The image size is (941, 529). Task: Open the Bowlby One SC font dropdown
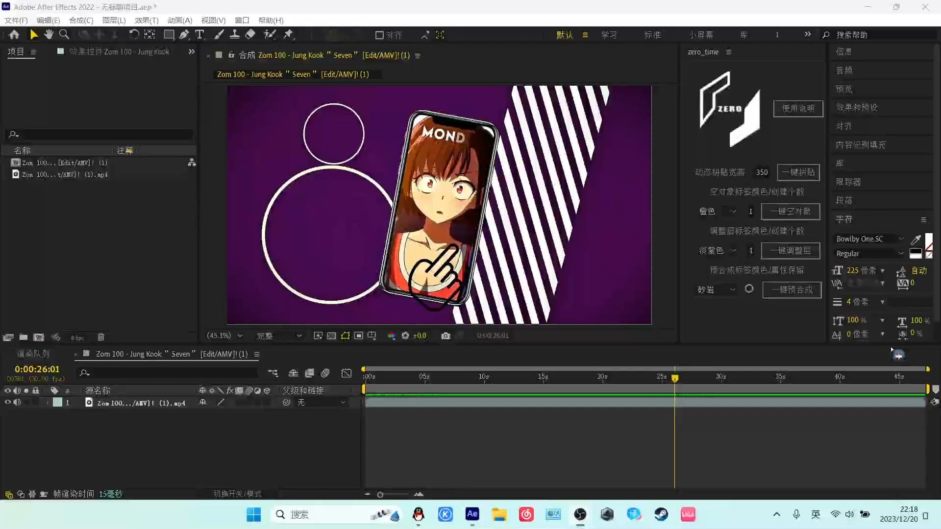click(x=869, y=239)
